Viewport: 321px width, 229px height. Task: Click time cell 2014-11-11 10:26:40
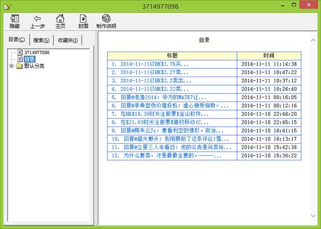(x=269, y=89)
